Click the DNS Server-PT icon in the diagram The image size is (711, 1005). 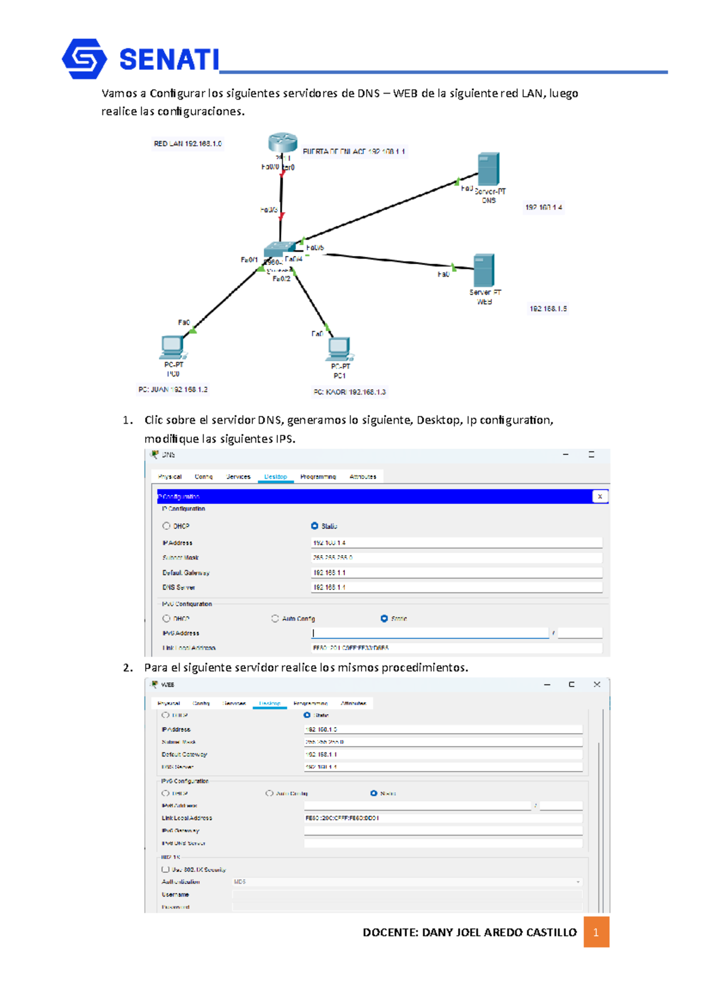point(489,169)
